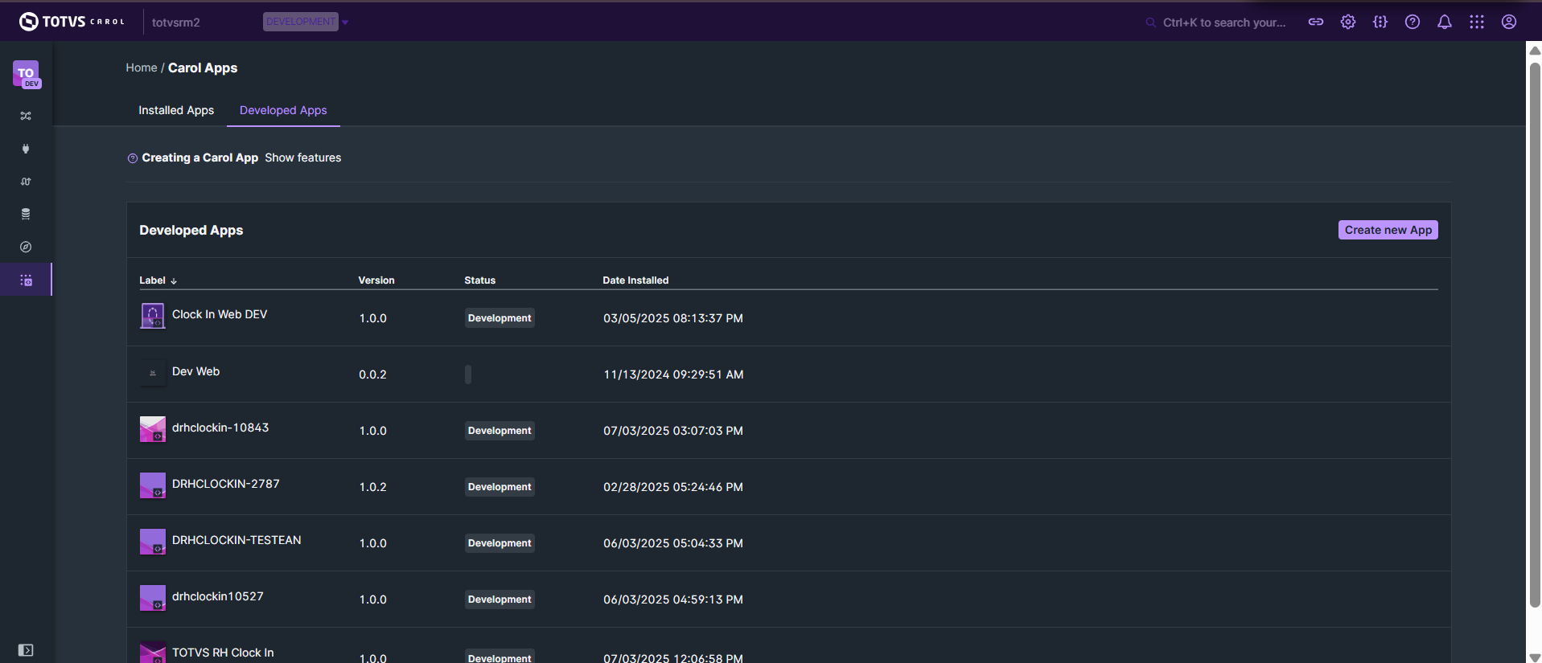Screen dimensions: 1542x663
Task: Click the DRHCLOCKIN-TESTEAN app icon
Action: [x=153, y=542]
